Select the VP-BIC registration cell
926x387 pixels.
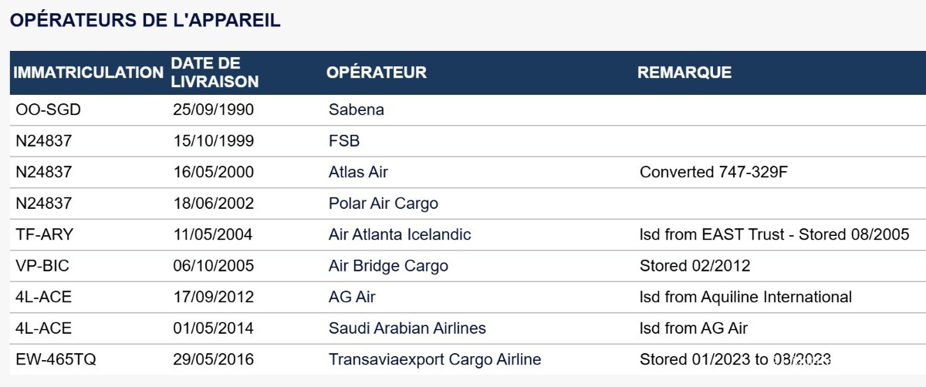[42, 266]
